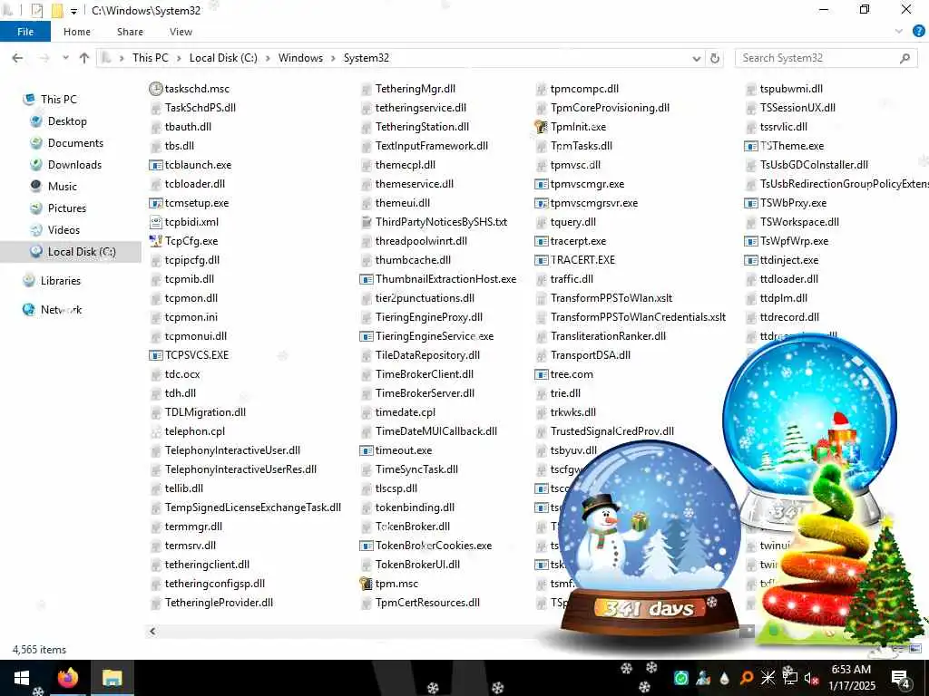Click the Windows breadcrumb segment
The height and width of the screenshot is (696, 929).
tap(300, 58)
